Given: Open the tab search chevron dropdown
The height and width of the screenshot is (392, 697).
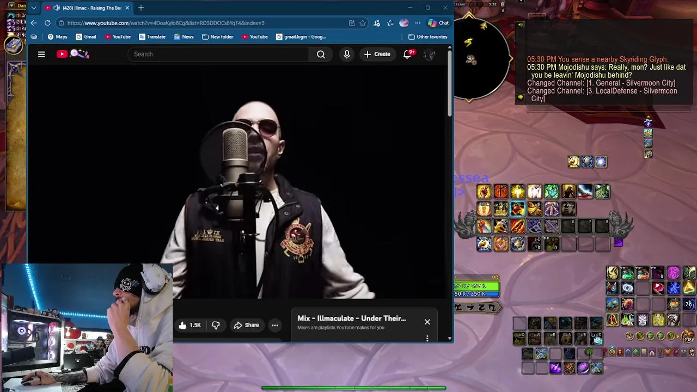Looking at the screenshot, I should coord(34,8).
